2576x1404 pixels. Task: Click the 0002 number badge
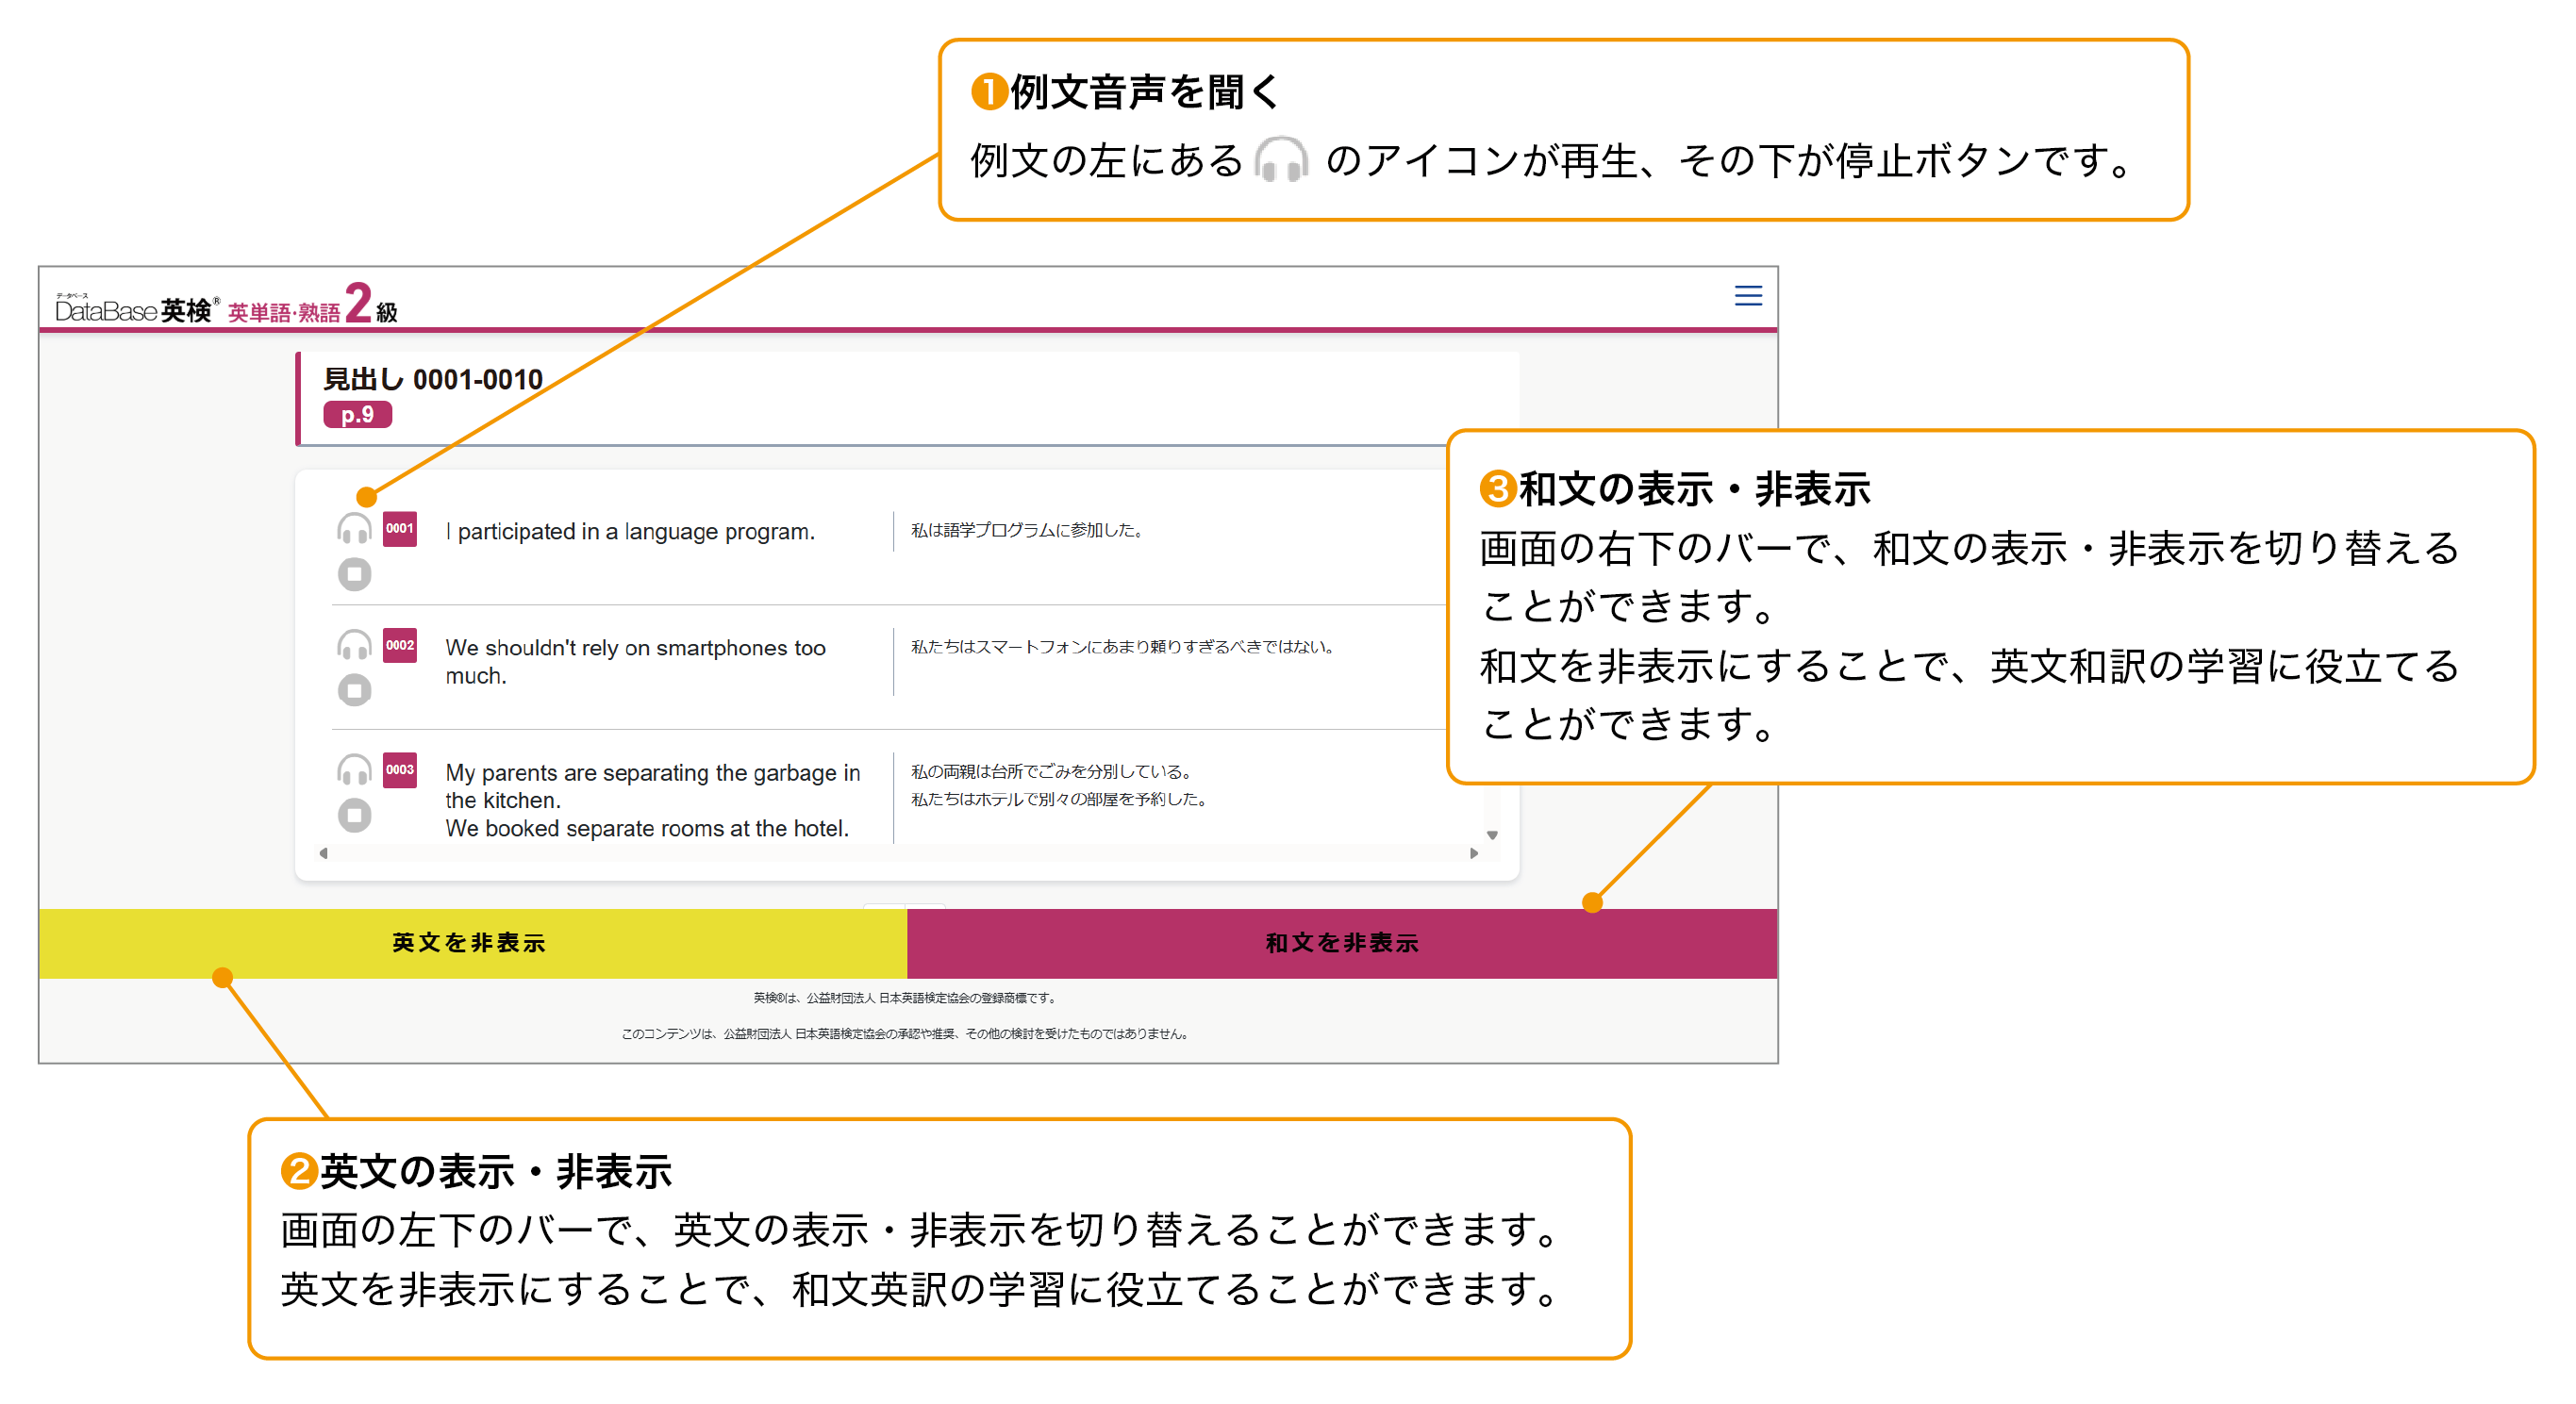pyautogui.click(x=400, y=646)
